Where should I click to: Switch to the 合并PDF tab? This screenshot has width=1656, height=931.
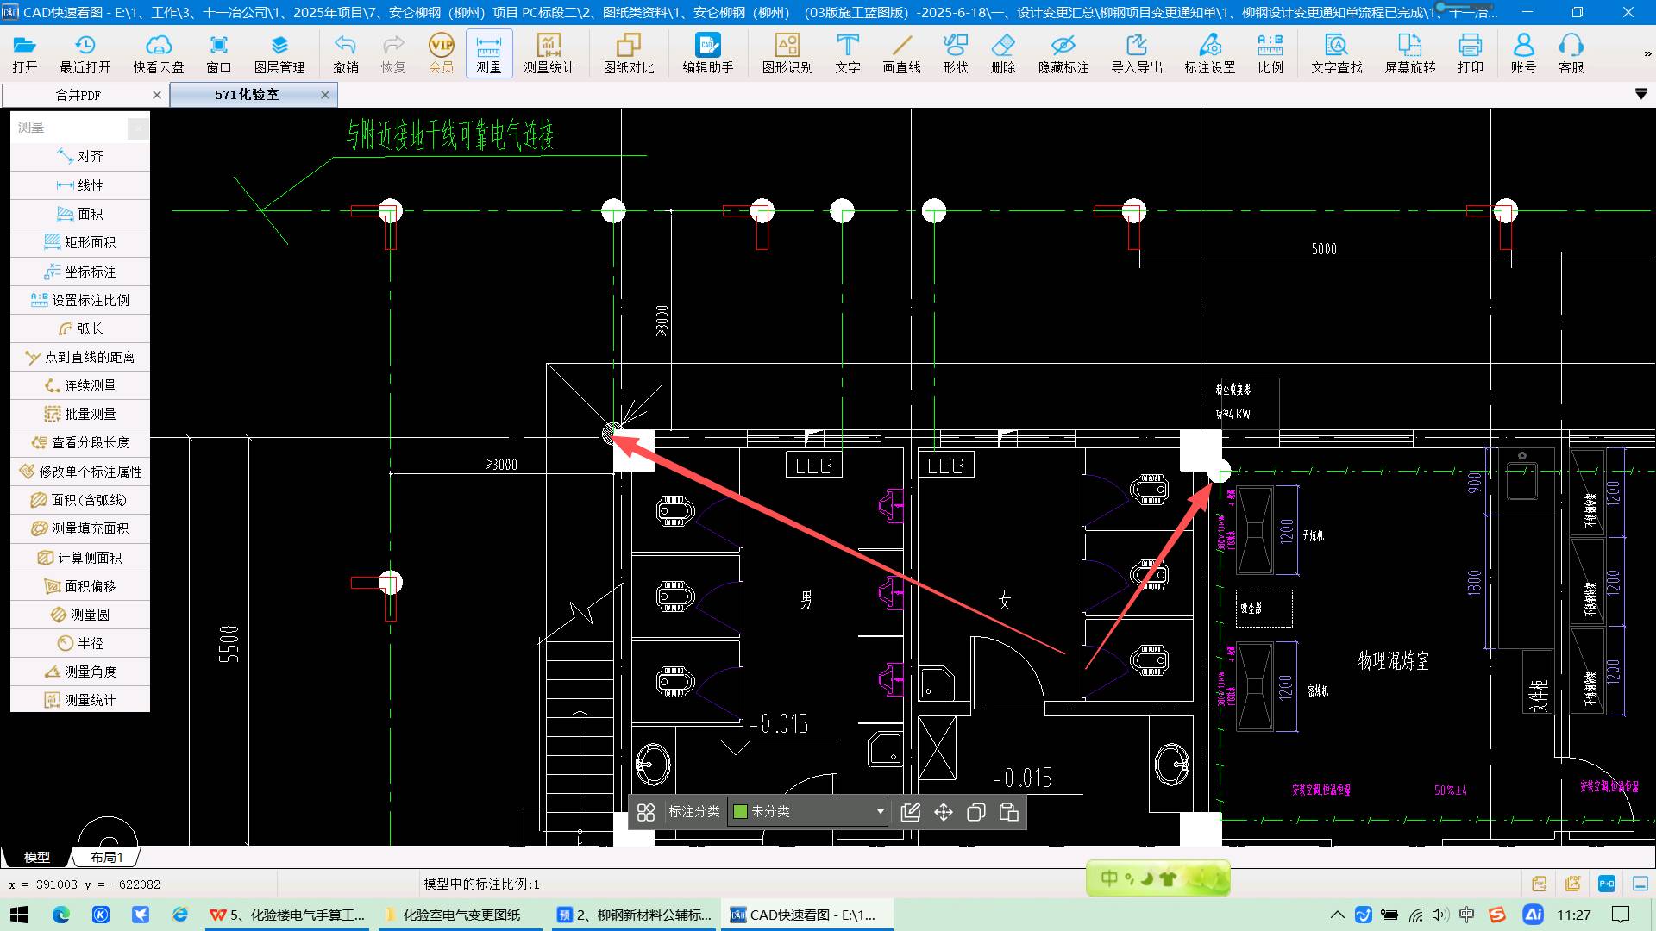pyautogui.click(x=78, y=95)
